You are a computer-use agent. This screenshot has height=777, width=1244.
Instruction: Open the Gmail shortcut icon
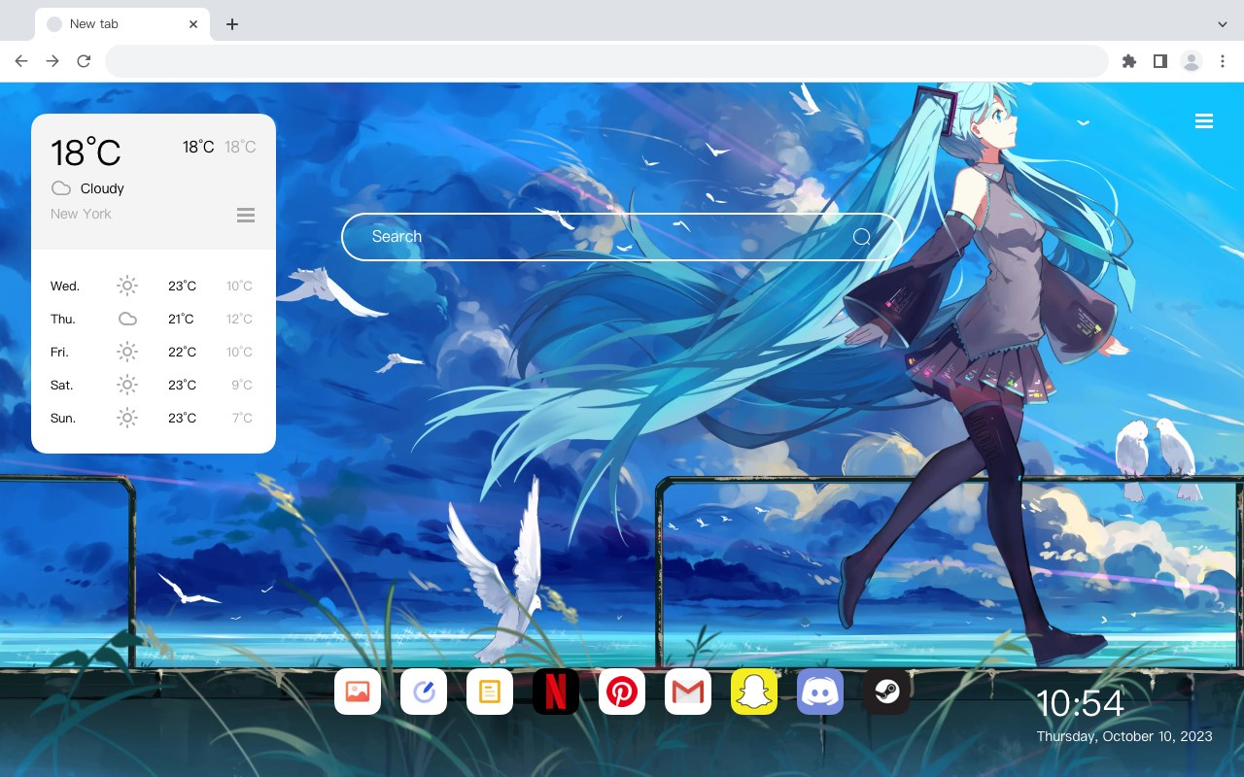click(688, 692)
